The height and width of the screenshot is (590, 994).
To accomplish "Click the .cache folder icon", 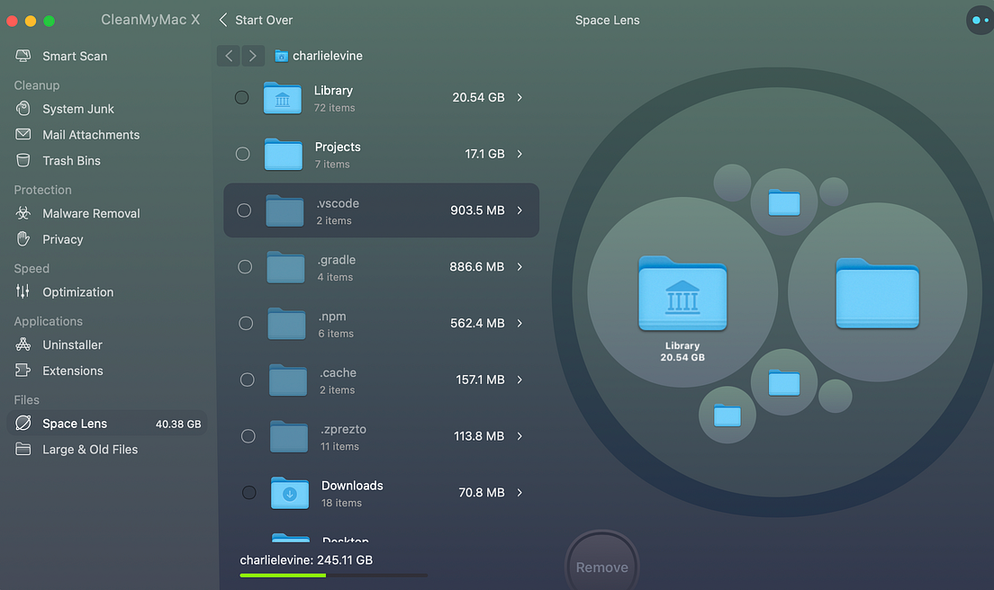I will tap(288, 380).
